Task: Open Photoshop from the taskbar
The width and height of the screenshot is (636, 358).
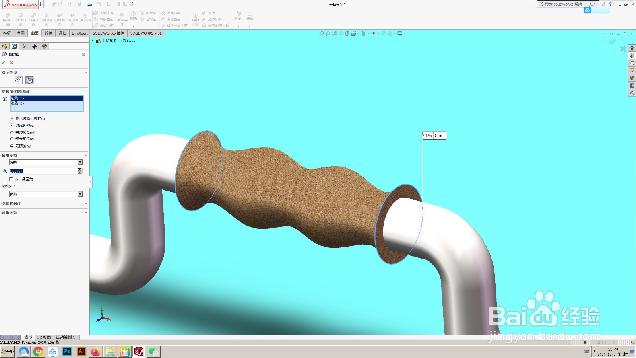Action: tap(67, 352)
